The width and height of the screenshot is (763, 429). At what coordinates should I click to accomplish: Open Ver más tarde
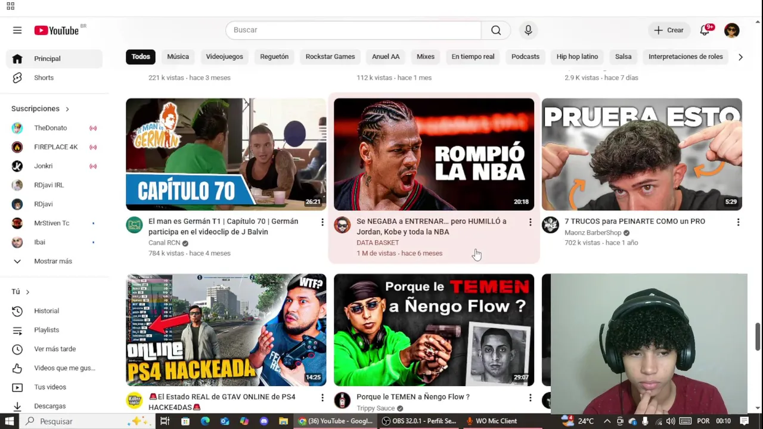[x=54, y=349]
